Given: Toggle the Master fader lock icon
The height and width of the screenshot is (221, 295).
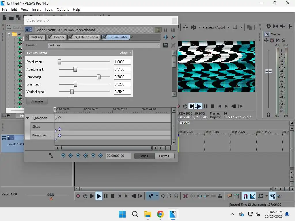Looking at the screenshot, I should pyautogui.click(x=268, y=115).
